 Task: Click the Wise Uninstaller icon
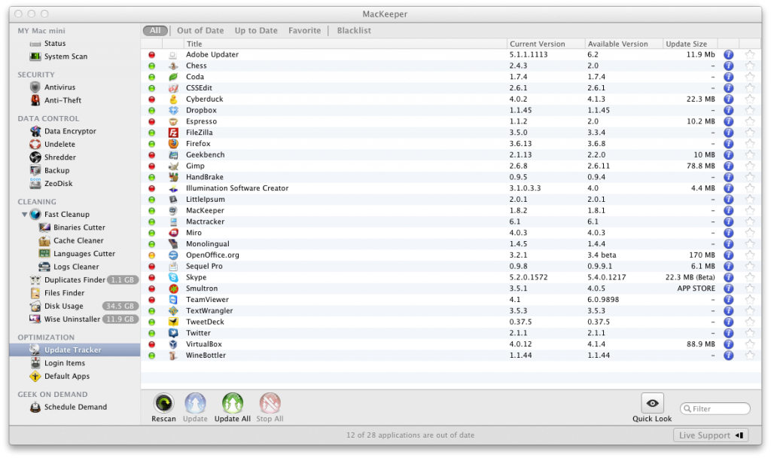35,319
